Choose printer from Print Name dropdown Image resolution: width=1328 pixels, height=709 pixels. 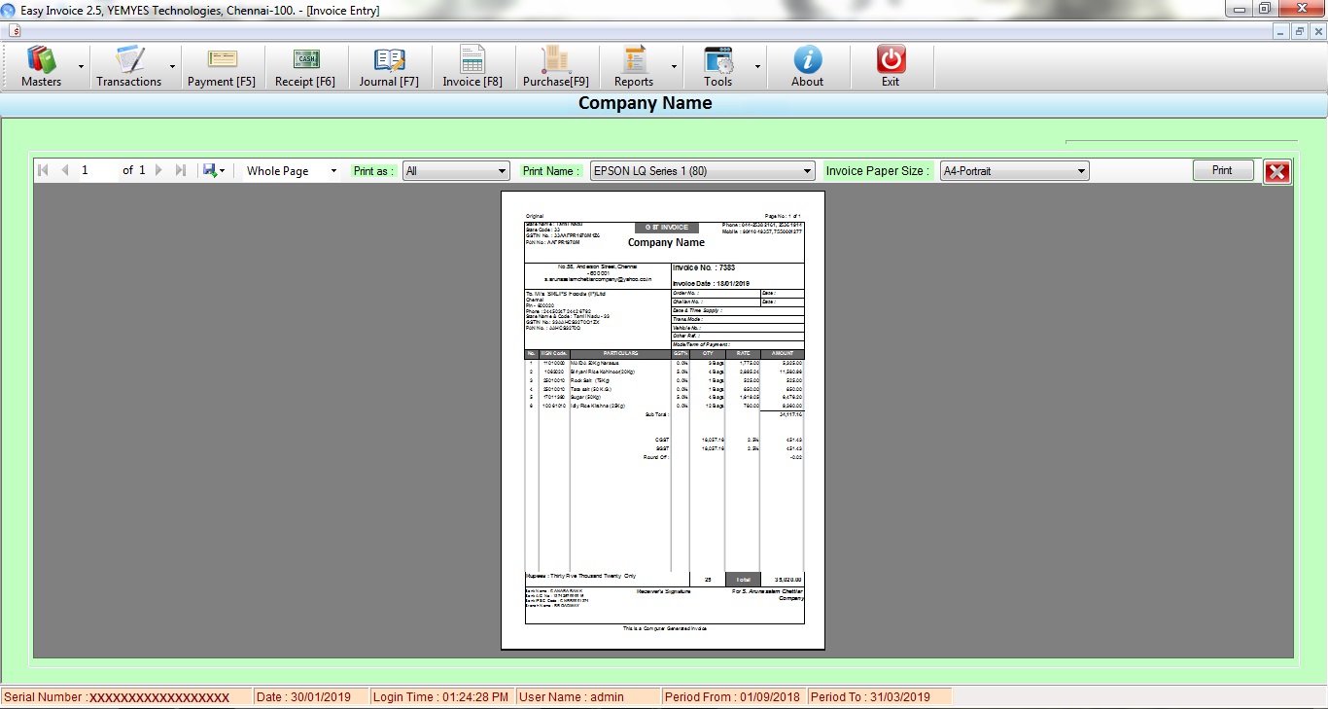point(702,171)
